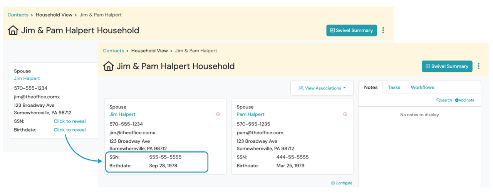Open the Configure link below the spouse cards

(342, 183)
